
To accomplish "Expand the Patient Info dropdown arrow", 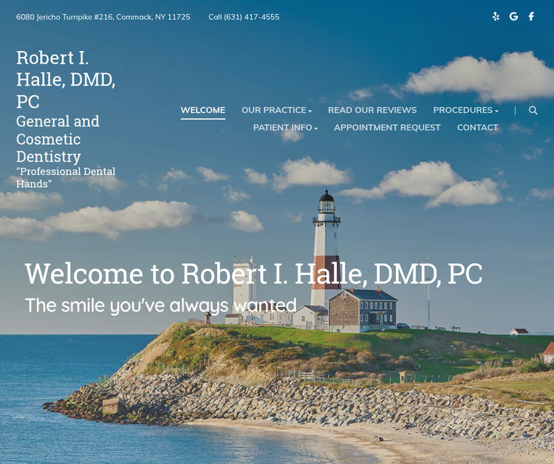I will (x=316, y=129).
